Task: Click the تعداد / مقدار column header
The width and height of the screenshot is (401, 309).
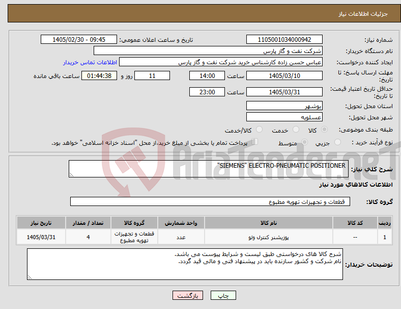Action: 88,223
